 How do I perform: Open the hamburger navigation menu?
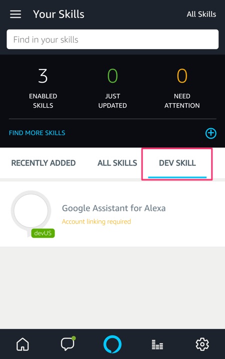click(15, 14)
